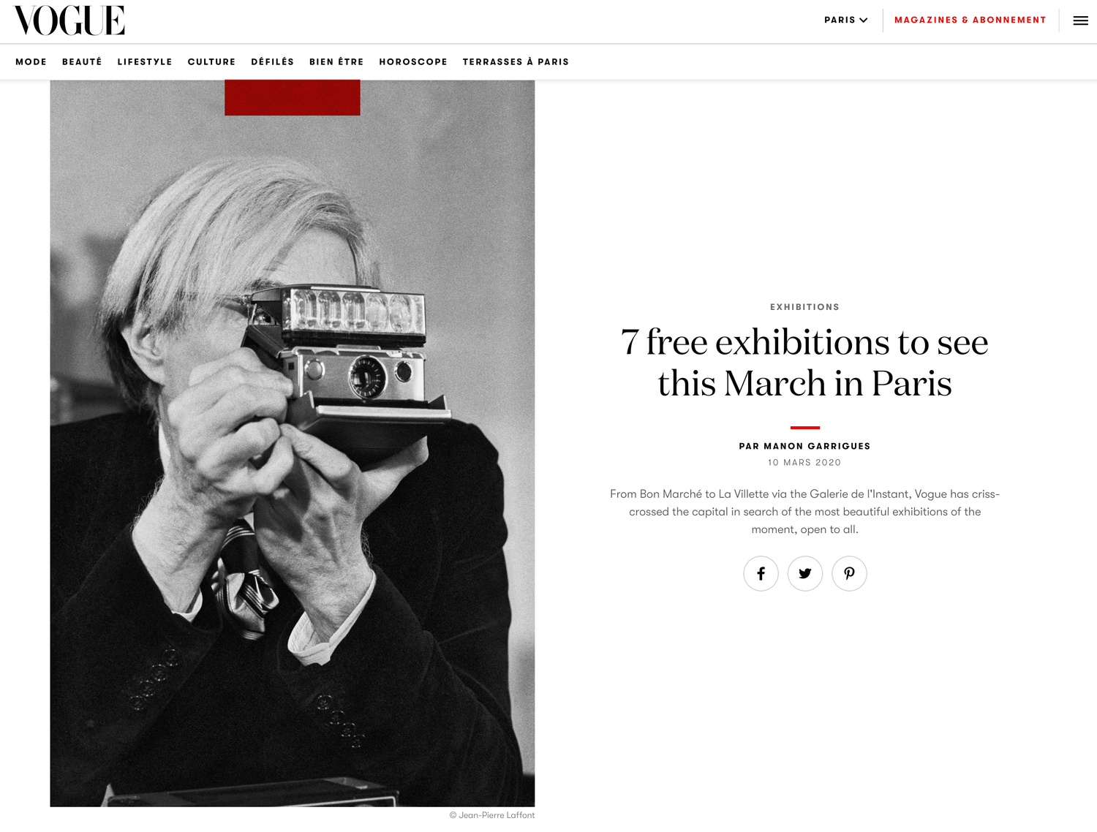View the Horoscope section
Viewport: 1097px width, 832px height.
[x=413, y=61]
